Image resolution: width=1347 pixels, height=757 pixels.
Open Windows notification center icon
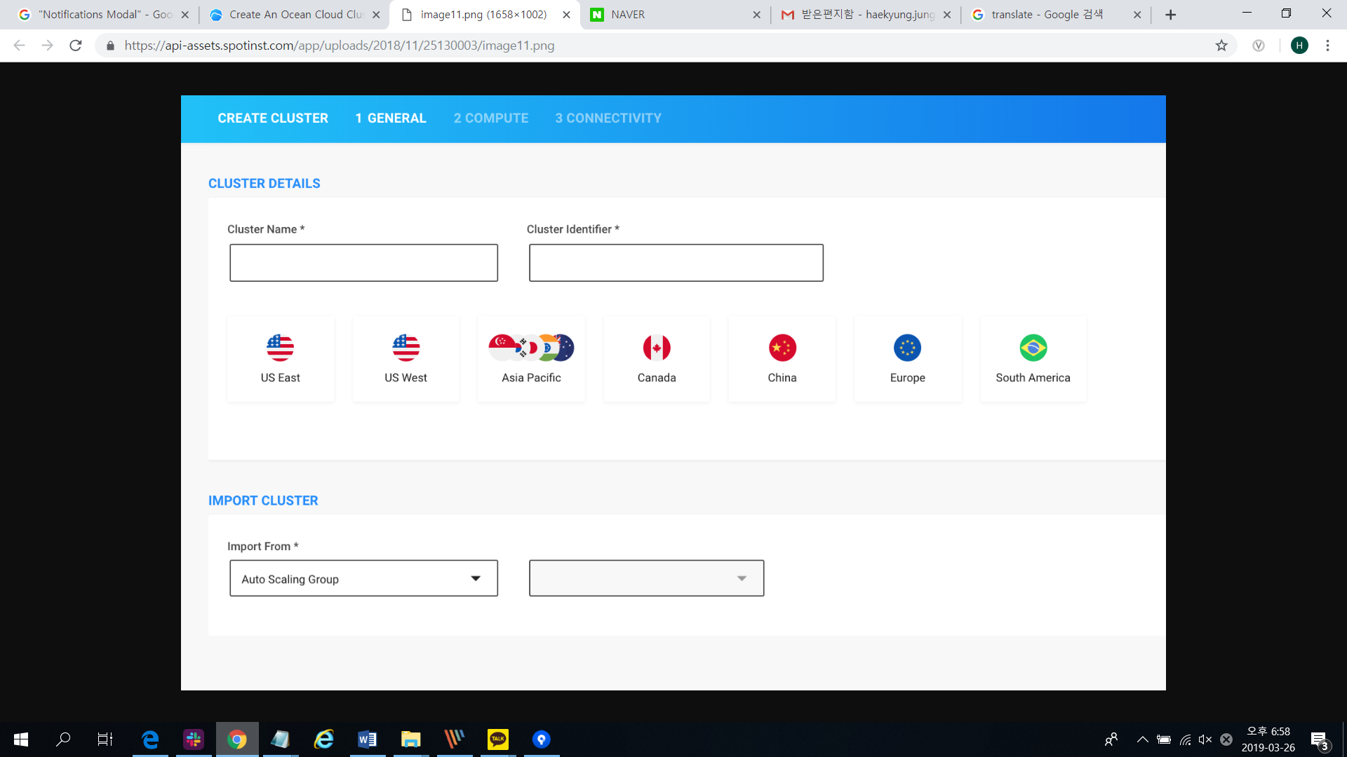[1319, 739]
